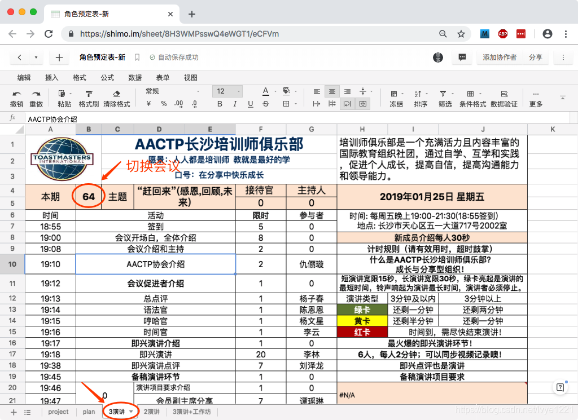Click the font color A icon
The image size is (578, 420).
point(265,91)
